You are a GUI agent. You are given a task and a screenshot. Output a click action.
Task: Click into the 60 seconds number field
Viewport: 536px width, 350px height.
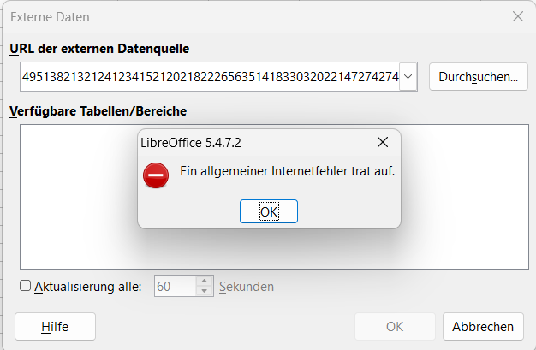pyautogui.click(x=176, y=286)
